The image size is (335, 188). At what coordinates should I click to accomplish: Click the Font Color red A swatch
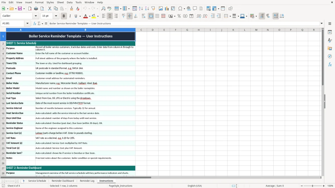(86, 16)
